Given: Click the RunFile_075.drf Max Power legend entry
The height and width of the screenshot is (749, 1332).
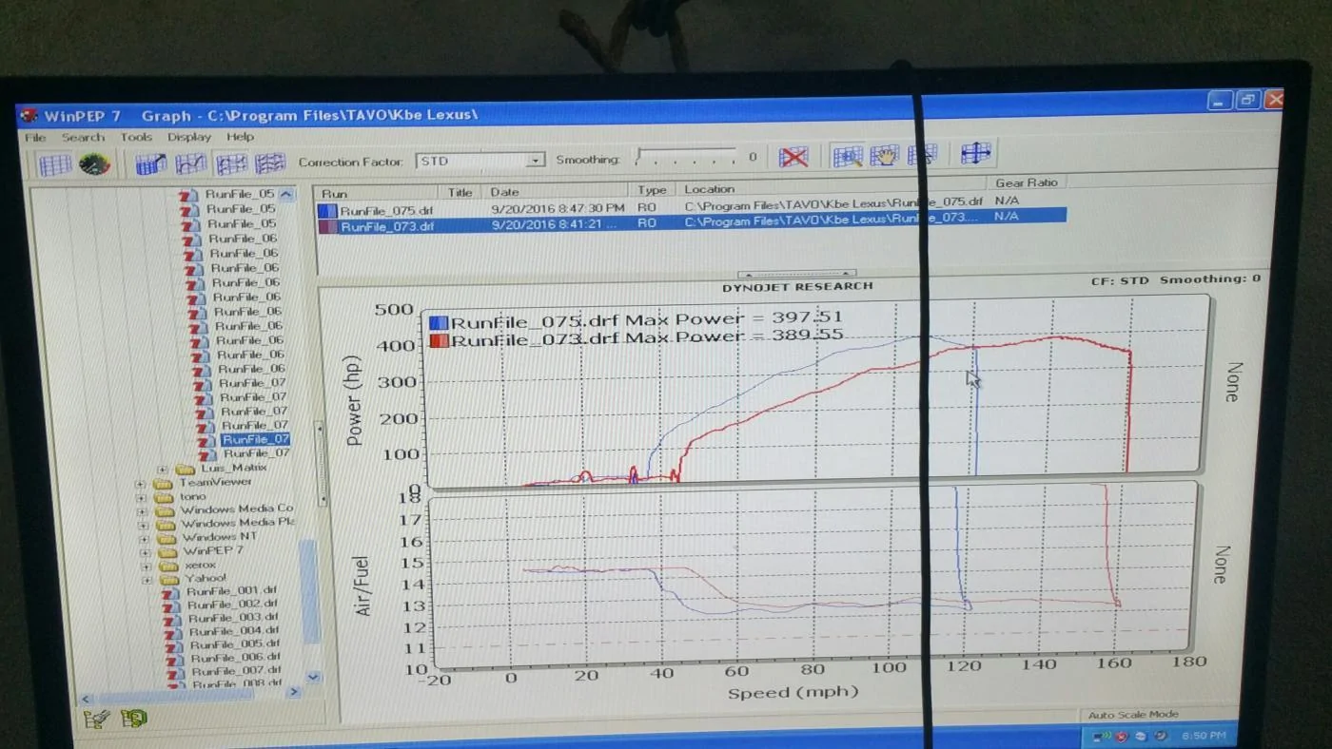Looking at the screenshot, I should pos(637,320).
